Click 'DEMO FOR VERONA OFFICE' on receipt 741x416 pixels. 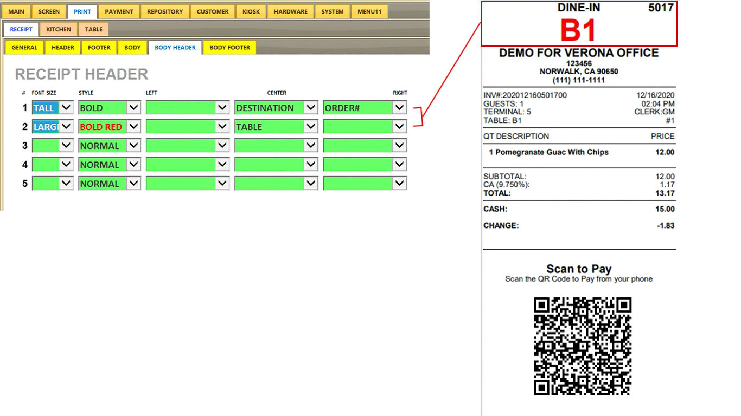click(579, 53)
